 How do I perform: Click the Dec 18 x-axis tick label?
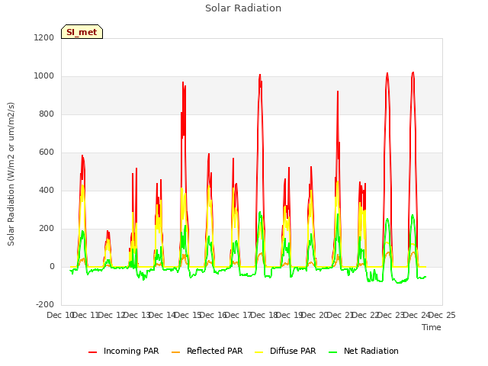[265, 315]
